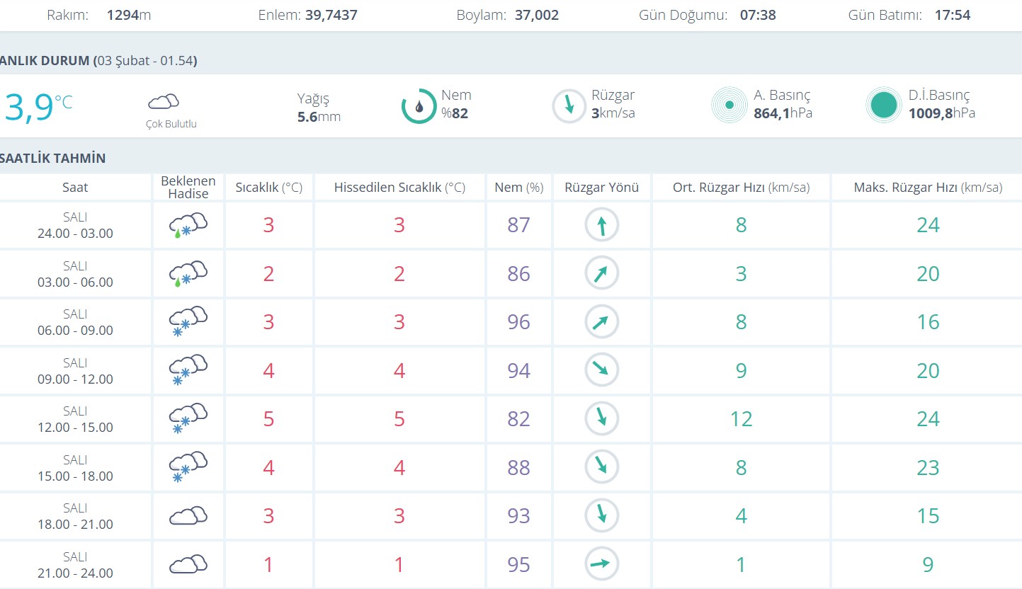Click the A. Basınç pressure rings icon
Image resolution: width=1022 pixels, height=589 pixels.
729,105
